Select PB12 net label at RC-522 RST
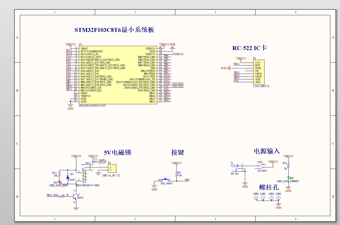 pos(236,64)
